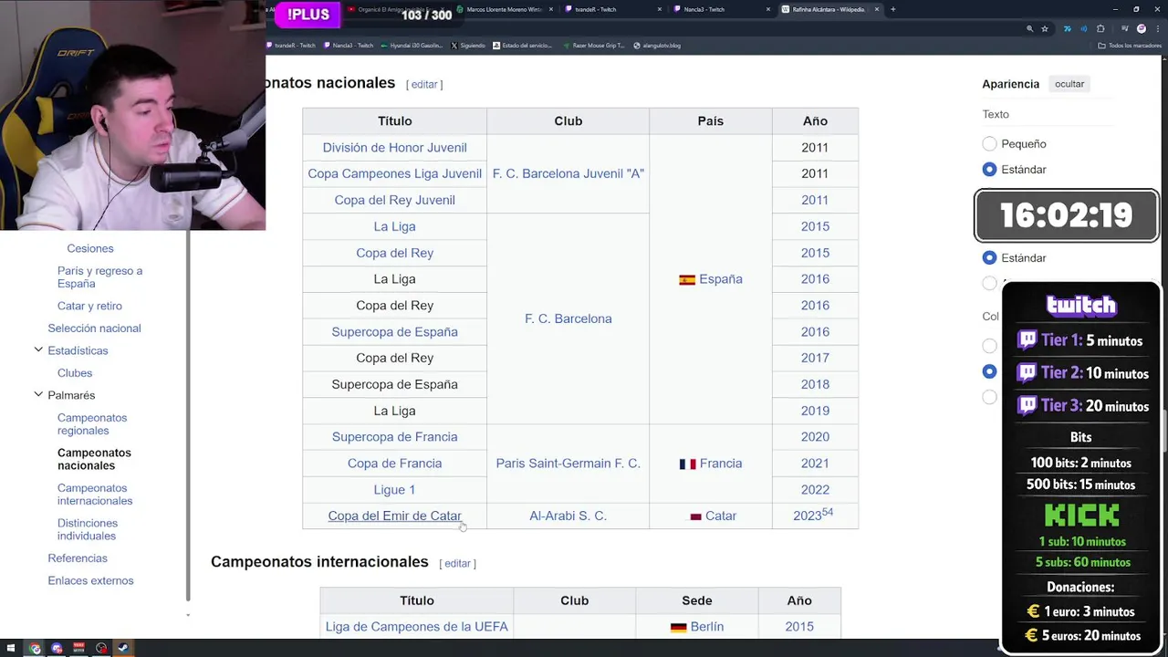Go to Campeonatos internacionales in the sidebar
1168x657 pixels.
95,494
